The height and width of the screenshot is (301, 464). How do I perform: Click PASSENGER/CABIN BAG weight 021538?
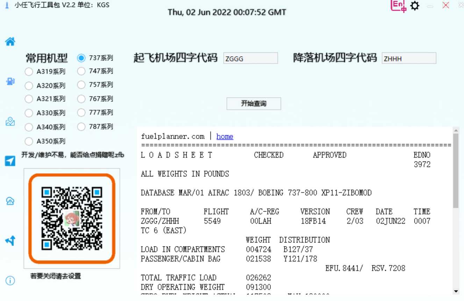click(258, 259)
